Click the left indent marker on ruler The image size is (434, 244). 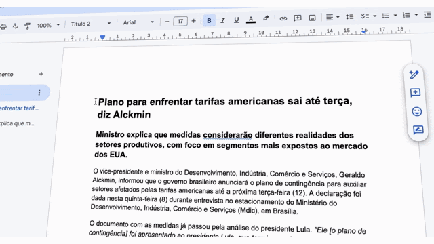click(x=102, y=37)
